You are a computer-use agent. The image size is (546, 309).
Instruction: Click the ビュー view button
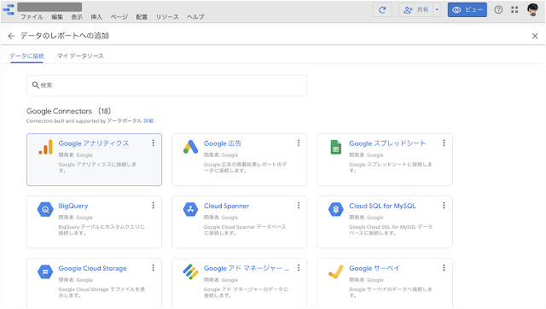click(468, 9)
